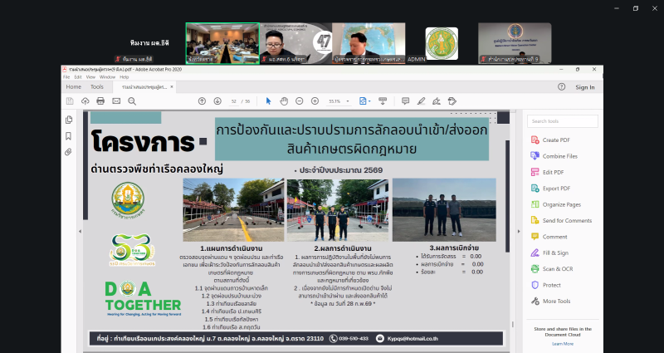The height and width of the screenshot is (353, 664).
Task: Click the Sign In button
Action: click(x=584, y=86)
